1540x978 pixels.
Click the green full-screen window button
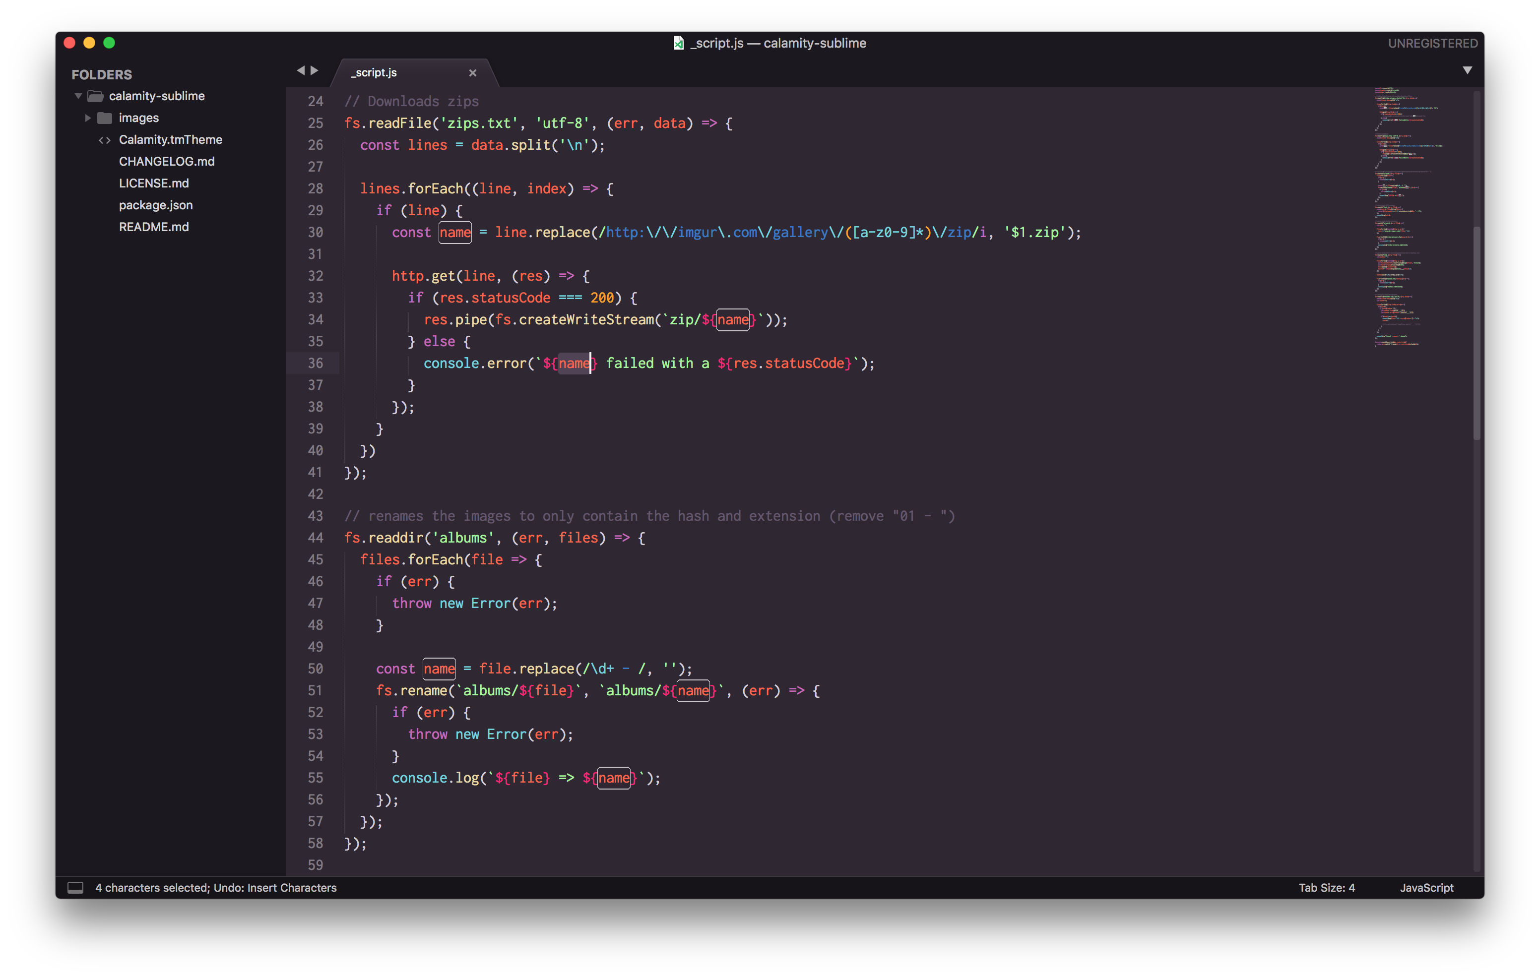pyautogui.click(x=109, y=43)
